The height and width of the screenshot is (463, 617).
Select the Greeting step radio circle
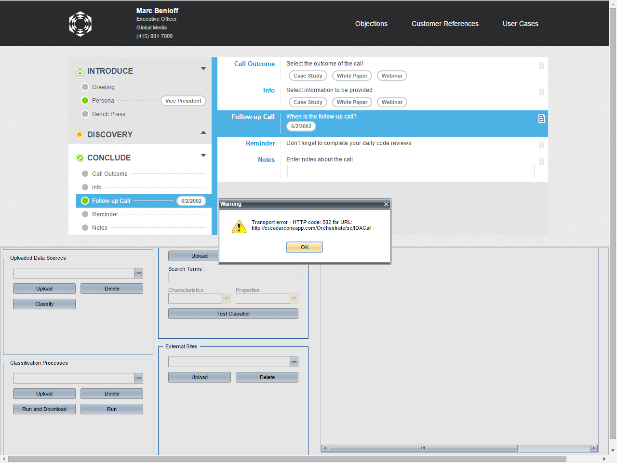pyautogui.click(x=85, y=87)
